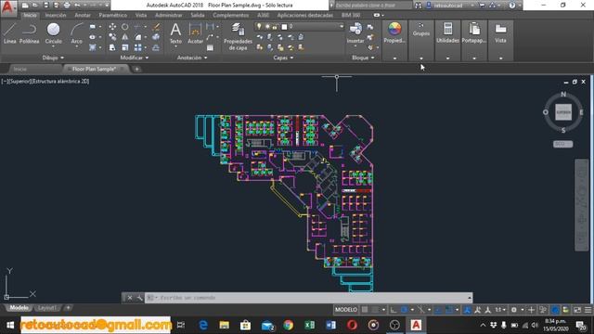Click the Undo arrow in quick access toolbar
Image resolution: width=594 pixels, height=334 pixels.
click(x=77, y=6)
